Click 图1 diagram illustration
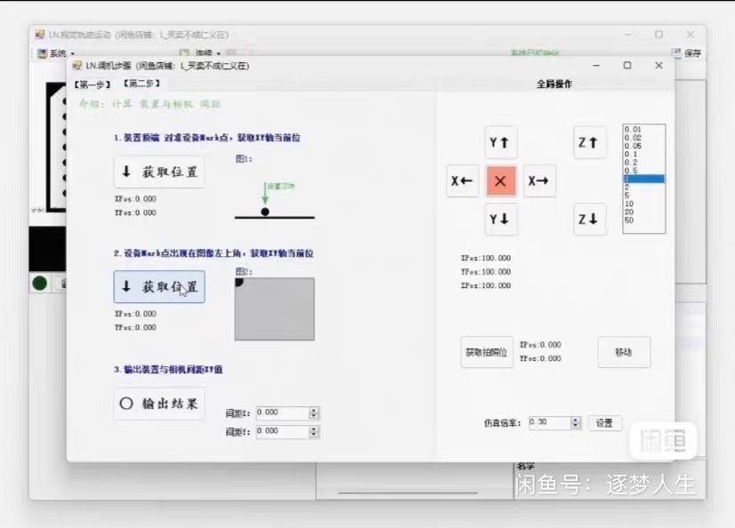735x528 pixels. click(x=275, y=201)
